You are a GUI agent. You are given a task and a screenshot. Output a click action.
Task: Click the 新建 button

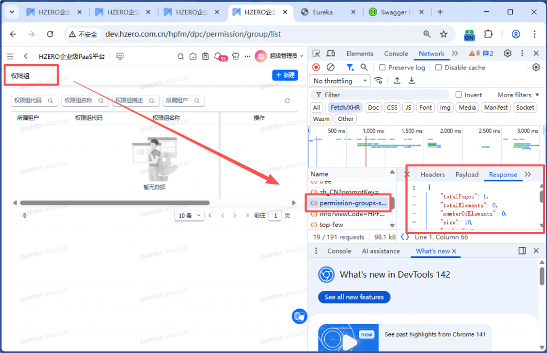285,75
